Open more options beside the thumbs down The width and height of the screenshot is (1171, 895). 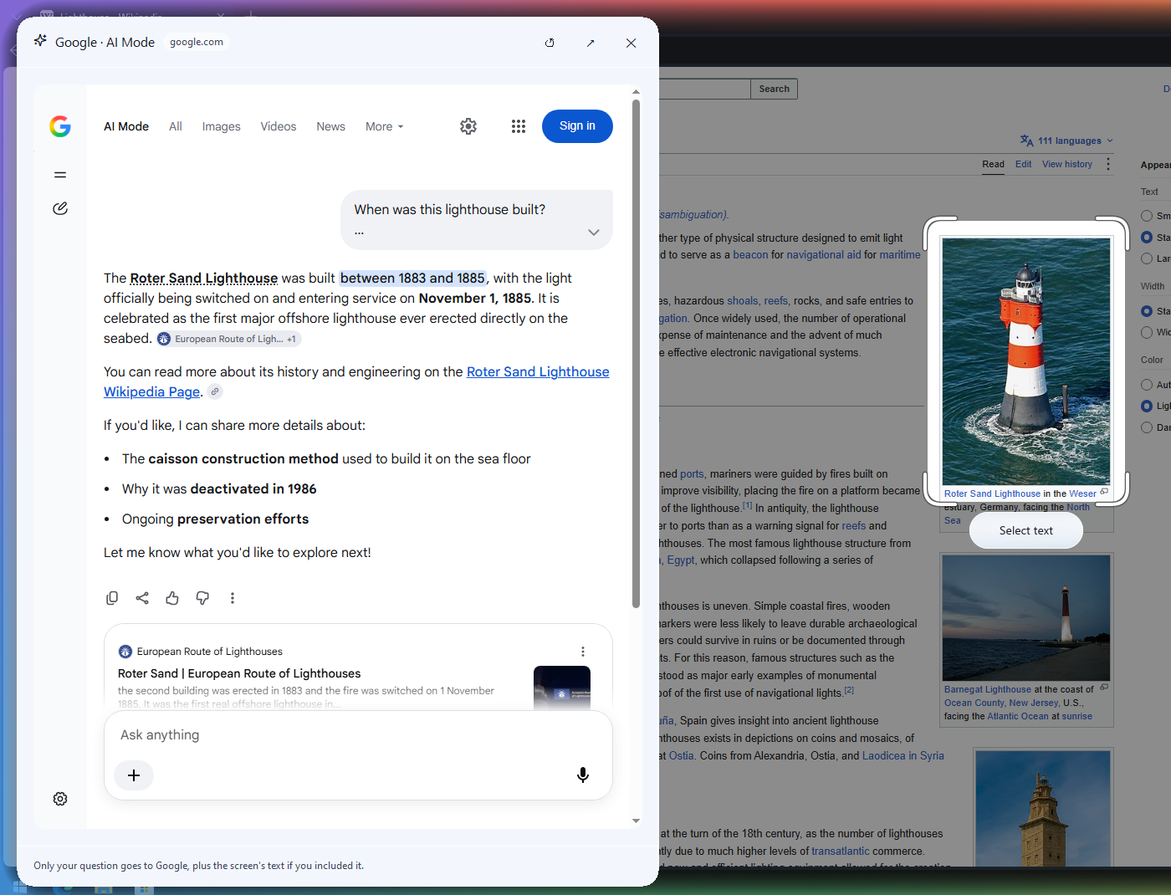(x=233, y=598)
